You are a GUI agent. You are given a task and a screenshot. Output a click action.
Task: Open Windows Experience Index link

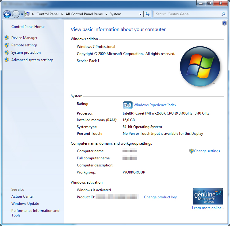[155, 105]
